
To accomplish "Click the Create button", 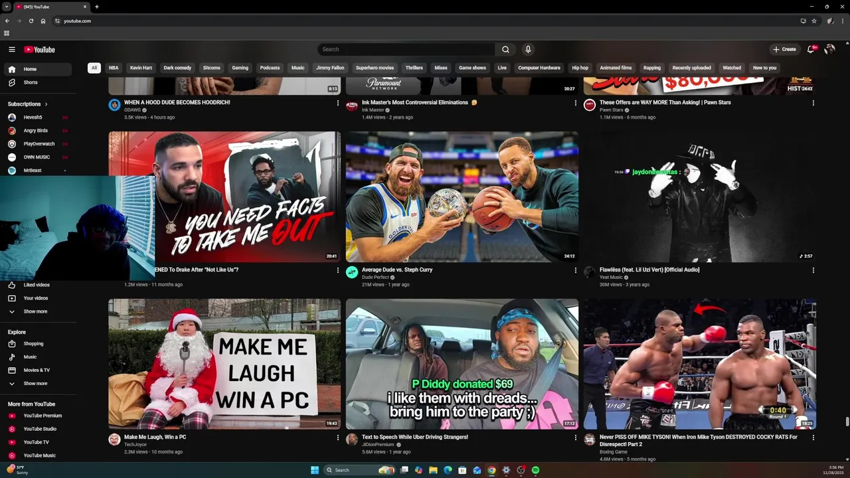I will pyautogui.click(x=784, y=49).
